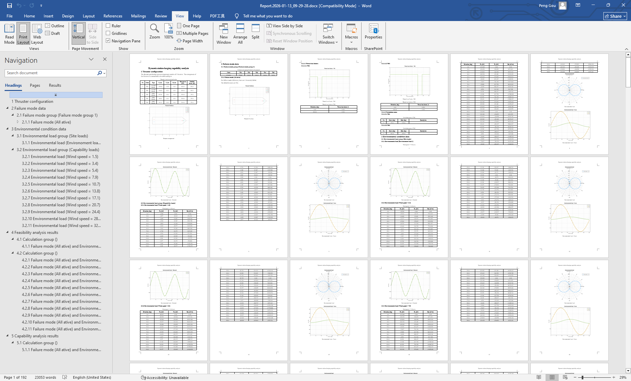631x381 pixels.
Task: Switch to Draft view
Action: click(x=53, y=33)
